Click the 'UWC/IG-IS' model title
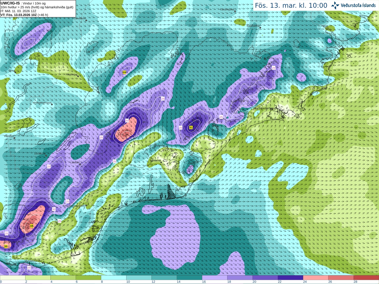 [x=10, y=3]
